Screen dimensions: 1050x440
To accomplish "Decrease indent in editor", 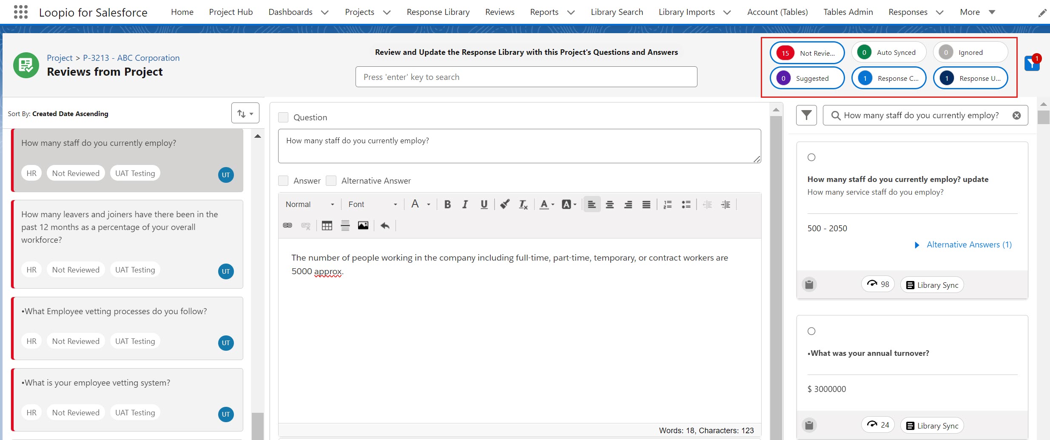I will point(707,204).
